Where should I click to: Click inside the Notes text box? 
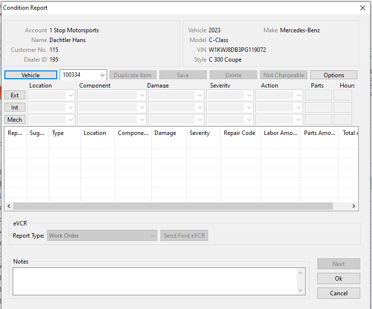[x=154, y=281]
